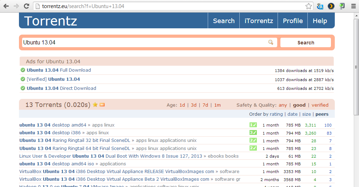Click '1384 downloads at 1519 kb/s' text
This screenshot has height=187, width=359.
[304, 71]
